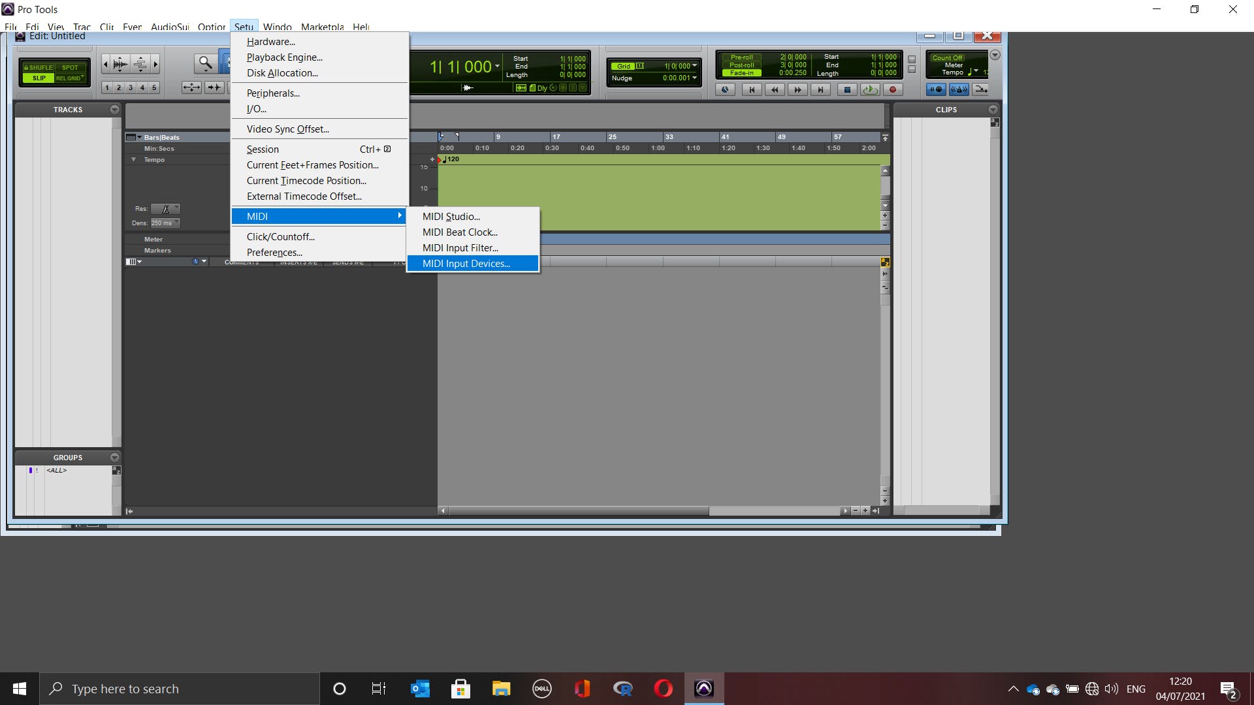The image size is (1254, 705).
Task: Select the Zoomer tool magnifier icon
Action: click(206, 63)
